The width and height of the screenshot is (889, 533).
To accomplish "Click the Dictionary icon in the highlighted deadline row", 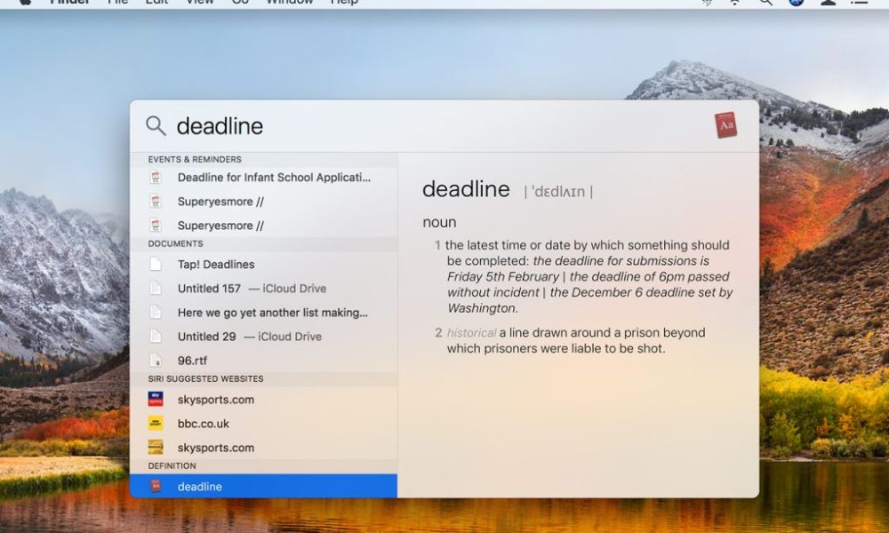I will point(156,486).
